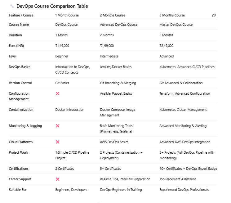231x203 pixels.
Task: Click the wrench emoji beside the title
Action: [12, 6]
